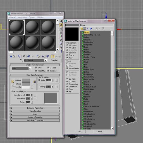This screenshot has height=143, width=143.
Task: Enable the Face Map checkbox
Action: [x=36, y=71]
